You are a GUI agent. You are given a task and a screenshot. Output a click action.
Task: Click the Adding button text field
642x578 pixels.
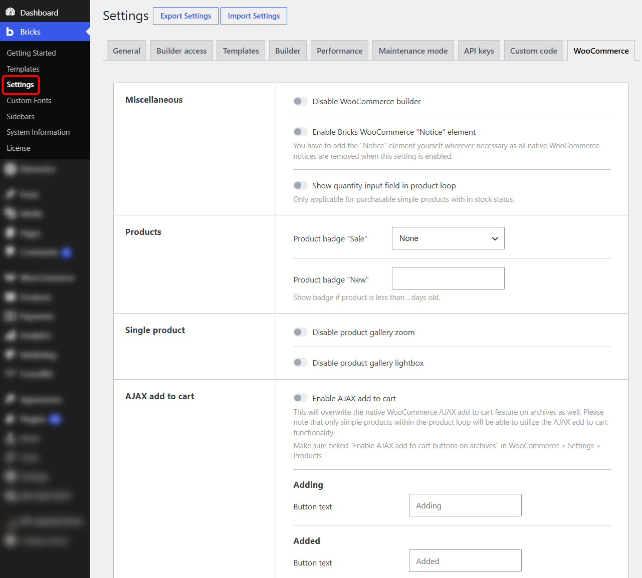coord(465,505)
